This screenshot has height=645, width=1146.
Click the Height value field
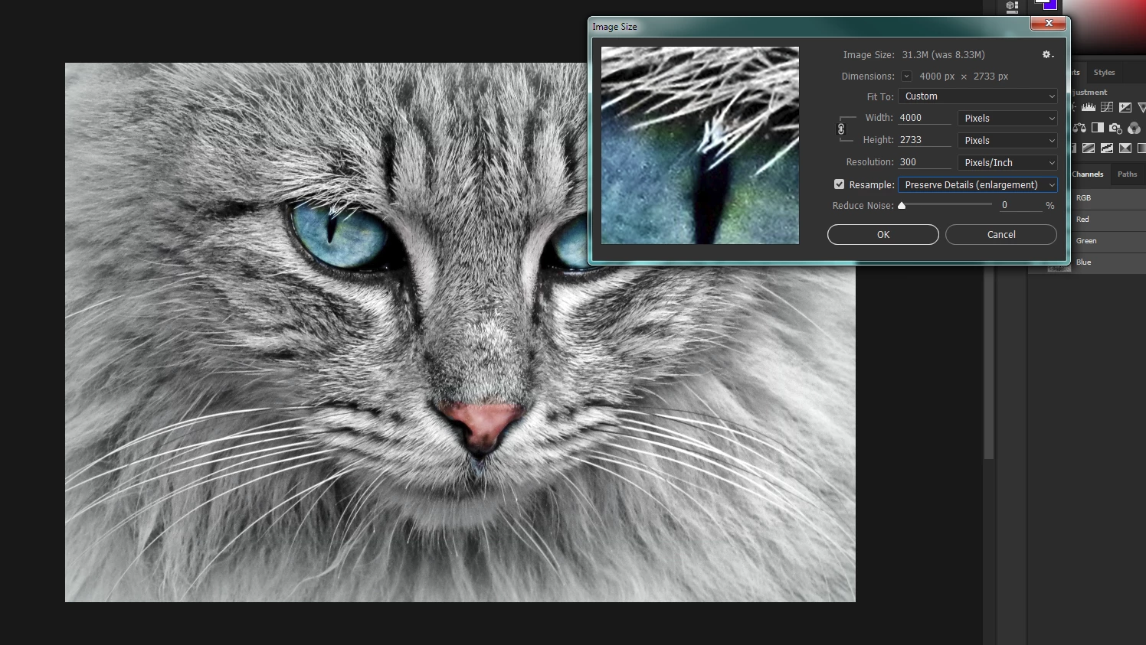coord(925,140)
